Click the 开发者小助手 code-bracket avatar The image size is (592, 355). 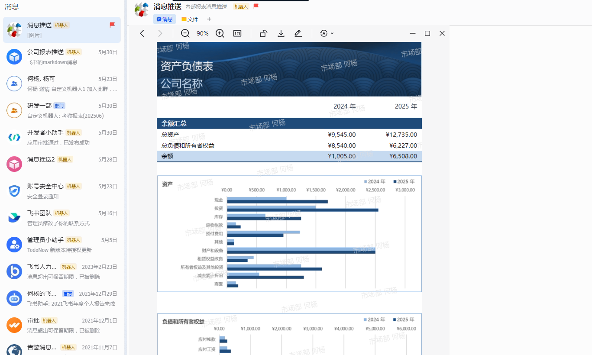click(x=14, y=137)
